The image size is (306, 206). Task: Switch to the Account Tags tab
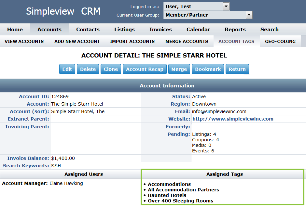pos(236,41)
